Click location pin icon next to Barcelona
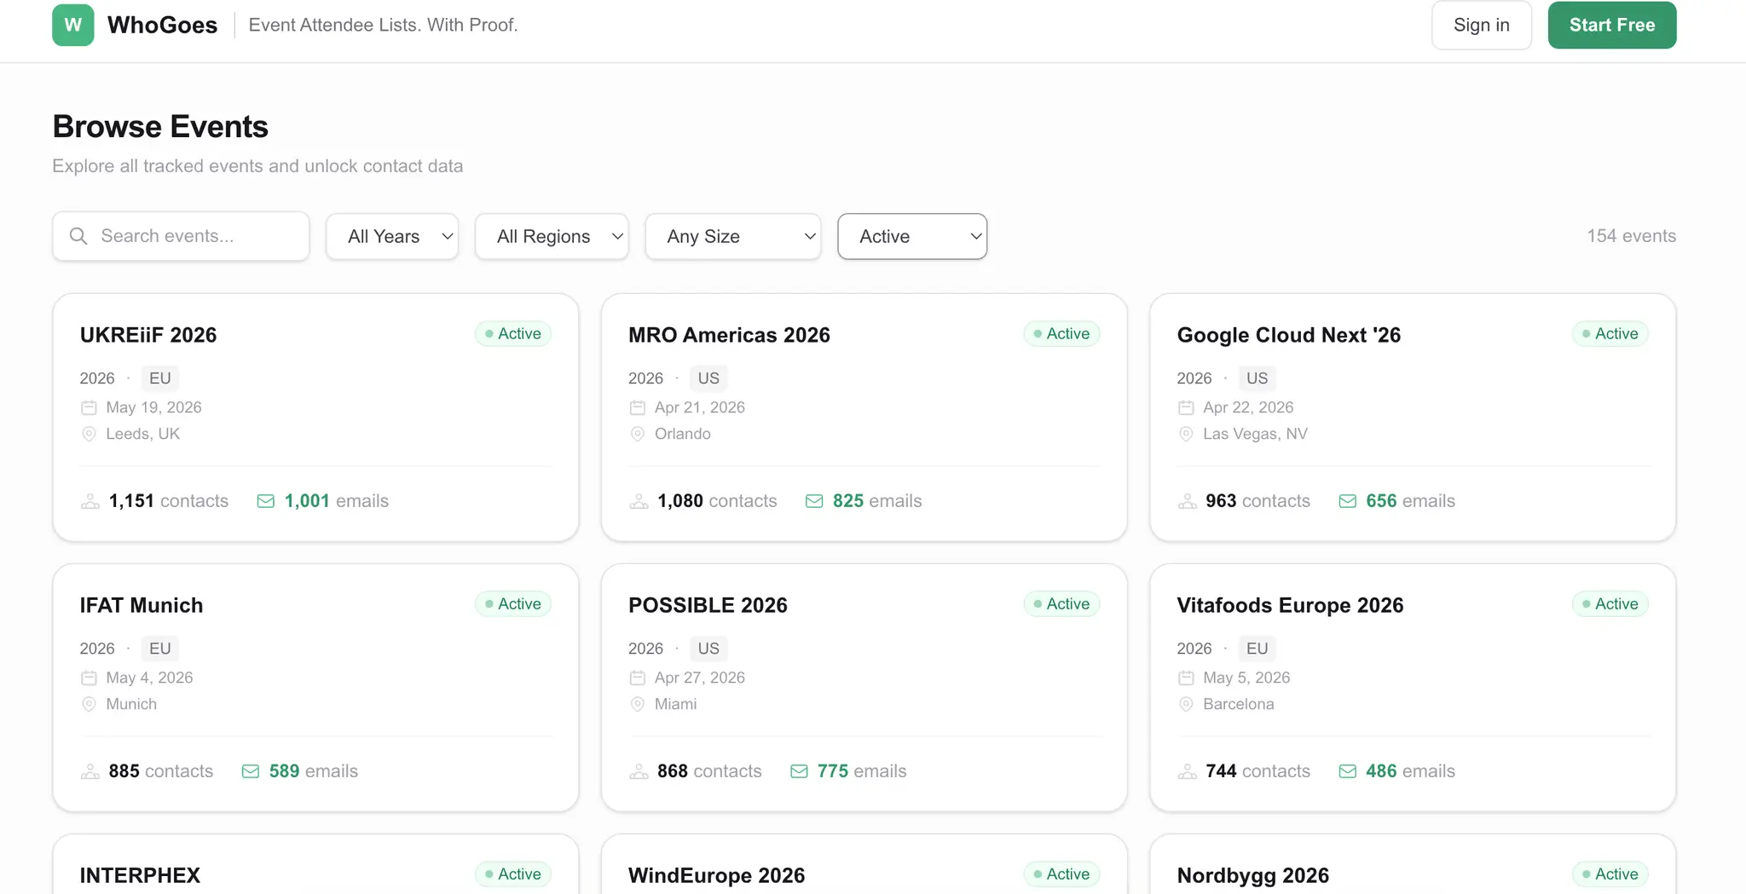The image size is (1746, 894). [x=1186, y=704]
